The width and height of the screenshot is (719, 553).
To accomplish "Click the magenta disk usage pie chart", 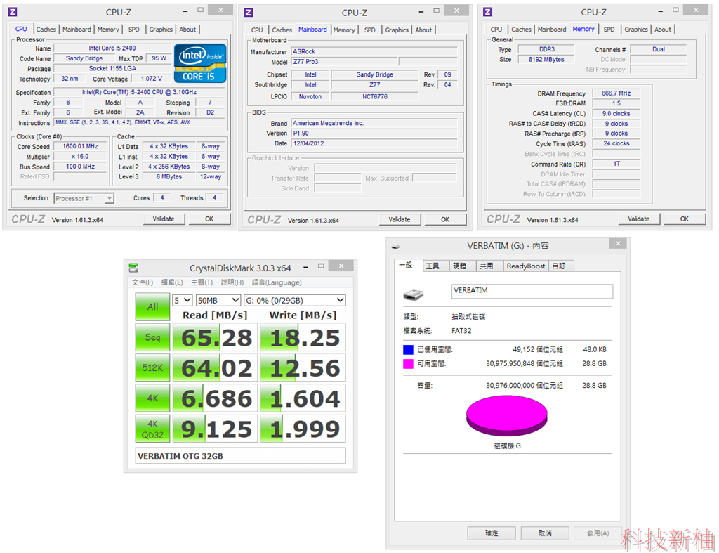I will click(x=507, y=416).
